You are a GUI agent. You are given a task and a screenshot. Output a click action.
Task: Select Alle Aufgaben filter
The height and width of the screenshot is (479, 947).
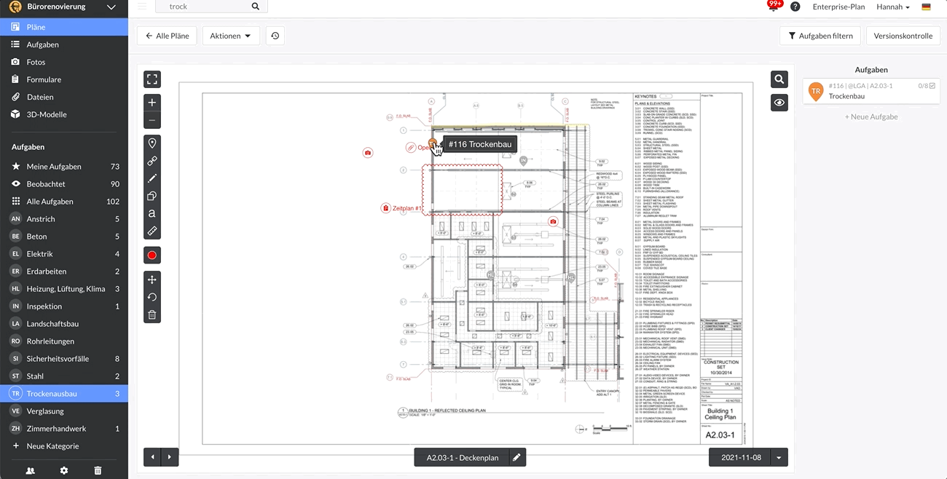pyautogui.click(x=64, y=202)
